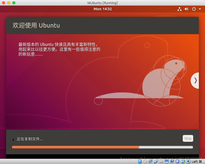The image size is (205, 164).
Task: Click the mouse integration icon in VirtualBox status bar
Action: (x=183, y=161)
